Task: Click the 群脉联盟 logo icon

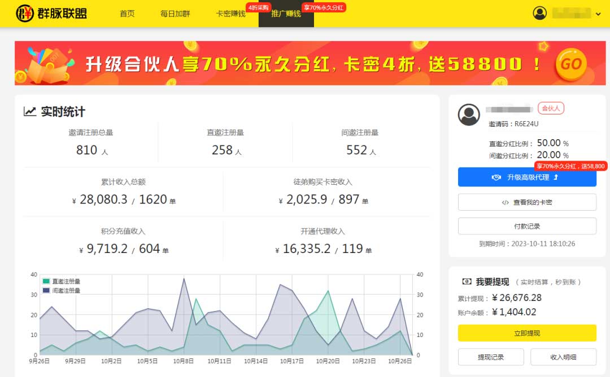Action: pyautogui.click(x=25, y=13)
